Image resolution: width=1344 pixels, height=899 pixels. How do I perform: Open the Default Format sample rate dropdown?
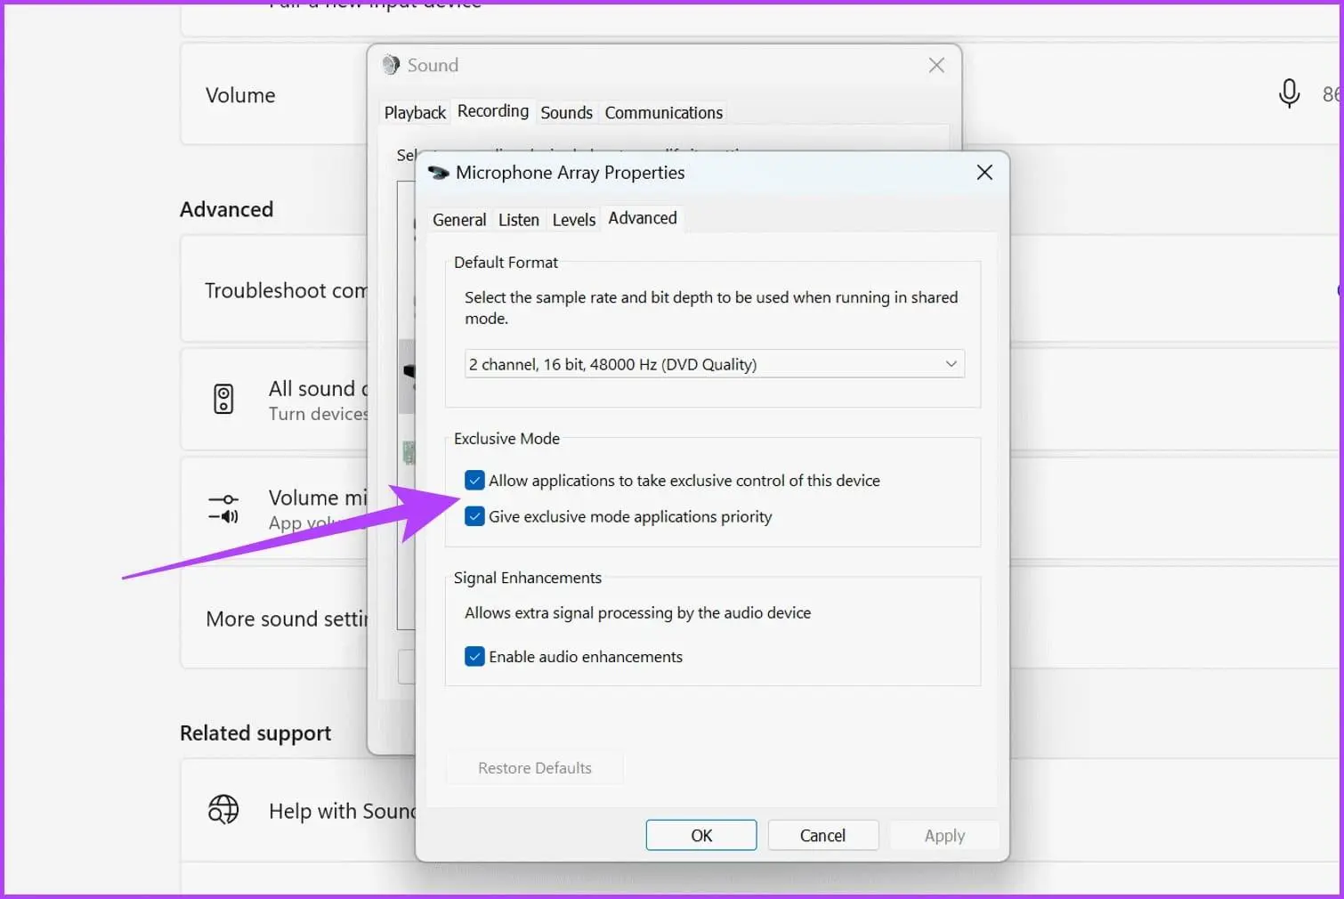pos(714,364)
